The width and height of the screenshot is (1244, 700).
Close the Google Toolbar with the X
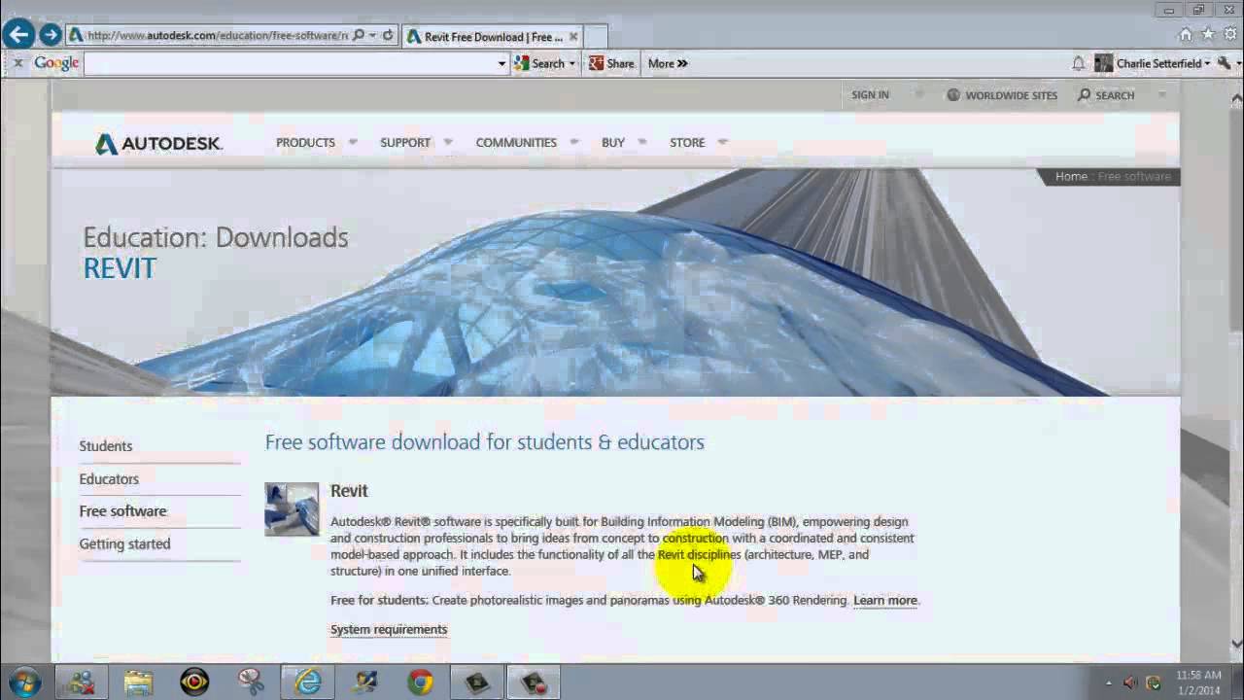coord(17,63)
